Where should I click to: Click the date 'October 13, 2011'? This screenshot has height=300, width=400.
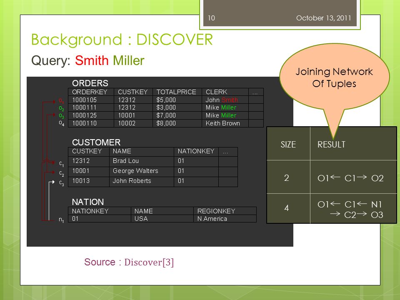[x=323, y=18]
